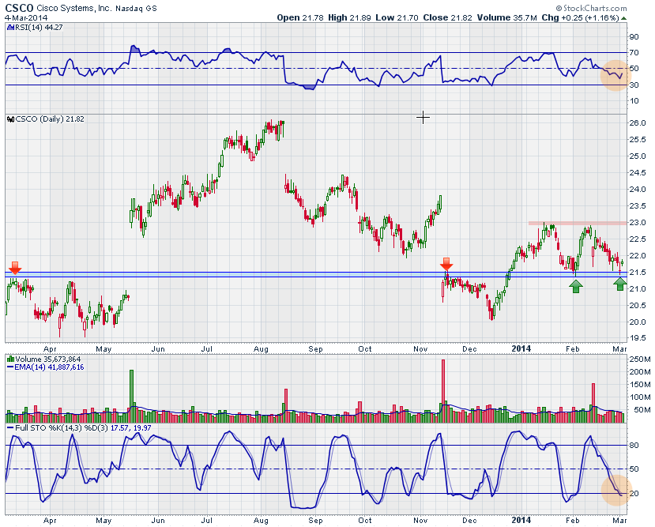Click the green up-triangle after the Chg value
655x527 pixels.
pyautogui.click(x=623, y=18)
